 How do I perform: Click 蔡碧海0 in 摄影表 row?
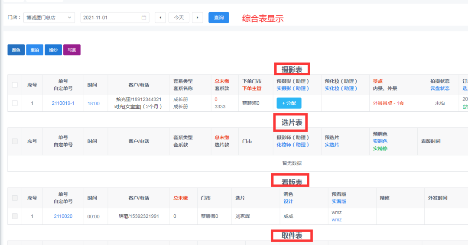251,103
